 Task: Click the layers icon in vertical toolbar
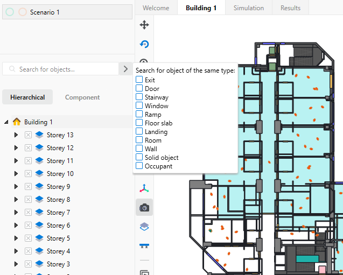click(144, 227)
